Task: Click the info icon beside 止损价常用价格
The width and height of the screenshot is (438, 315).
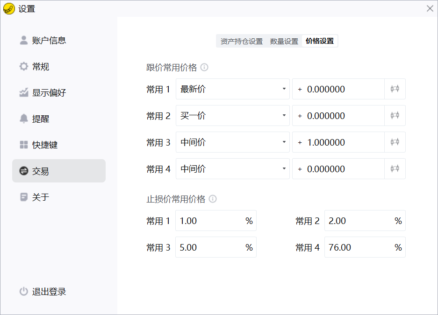Action: pos(213,199)
